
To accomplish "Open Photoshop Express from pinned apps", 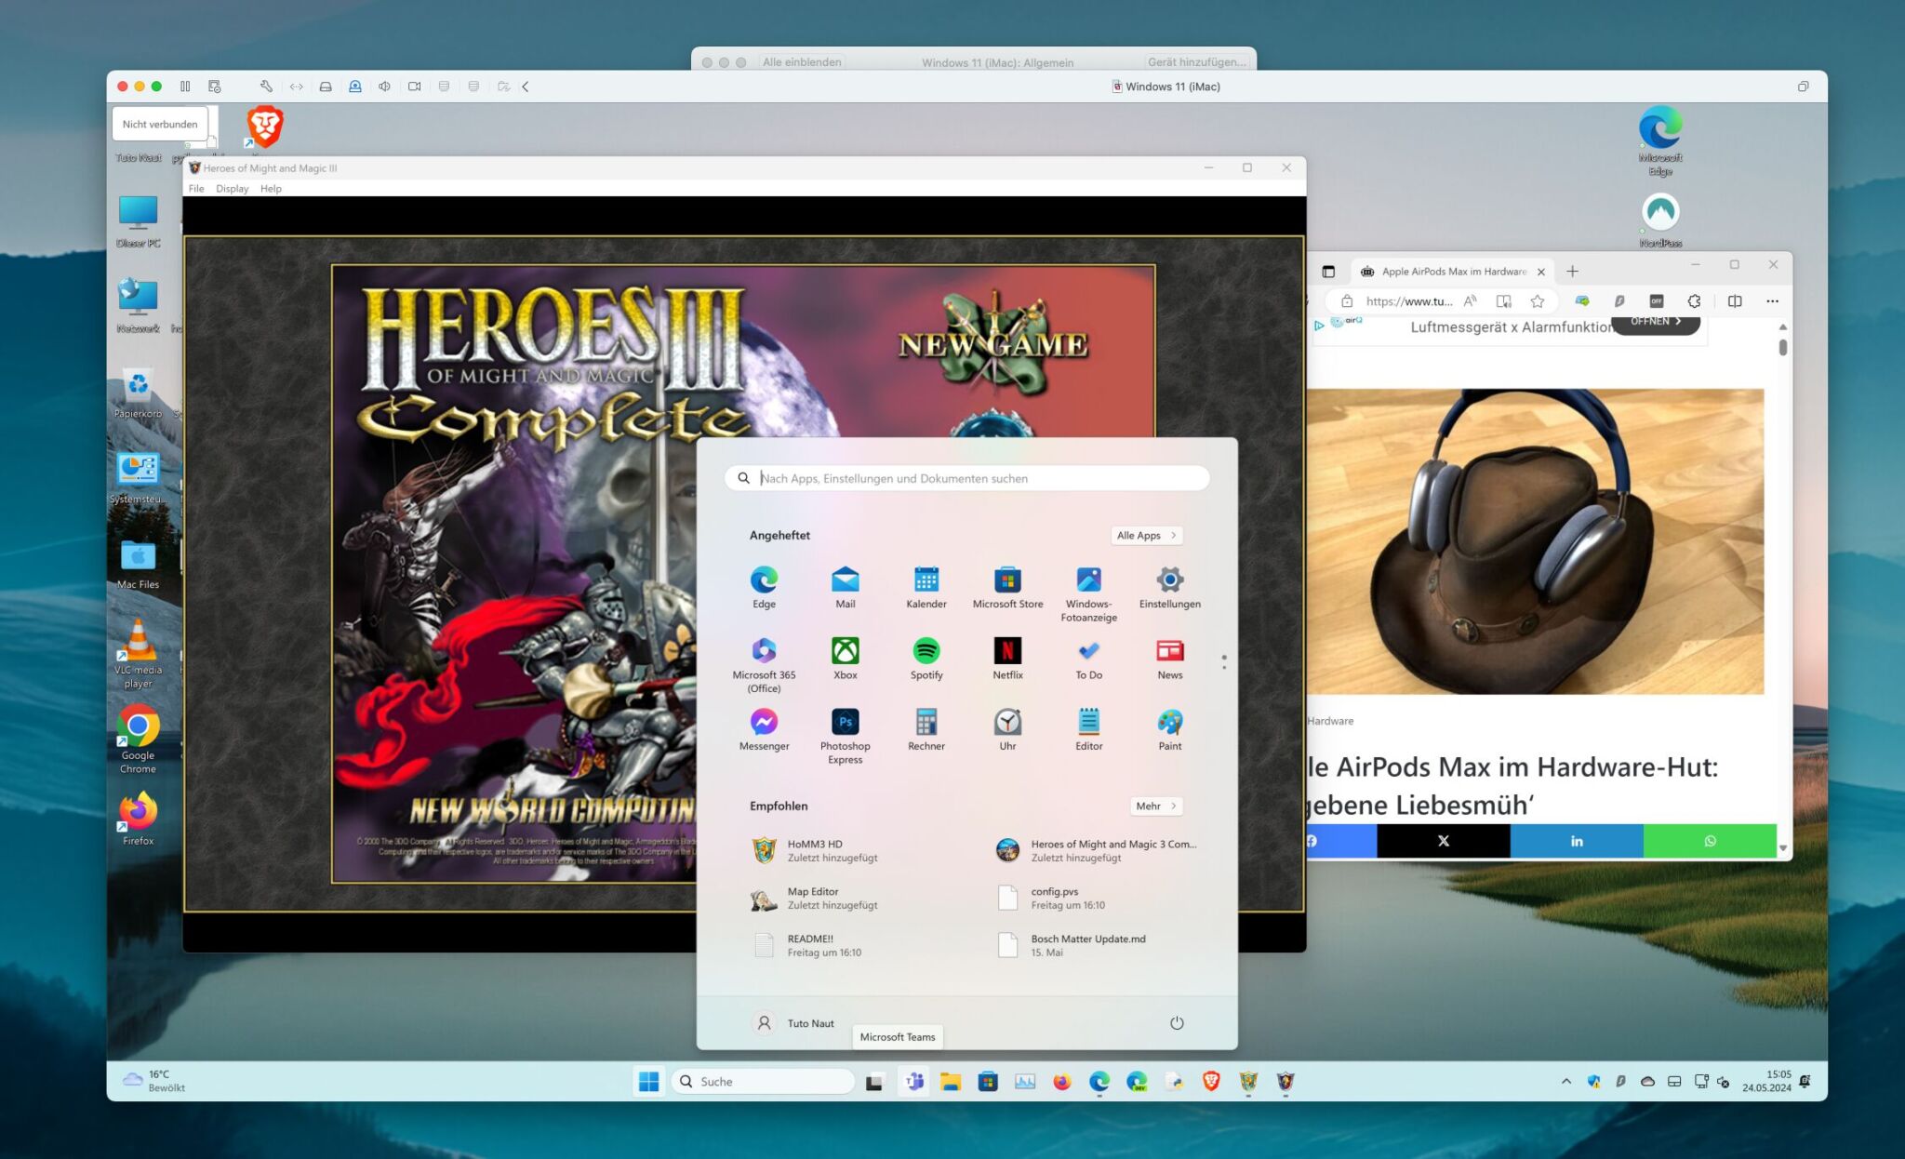I will [x=845, y=736].
